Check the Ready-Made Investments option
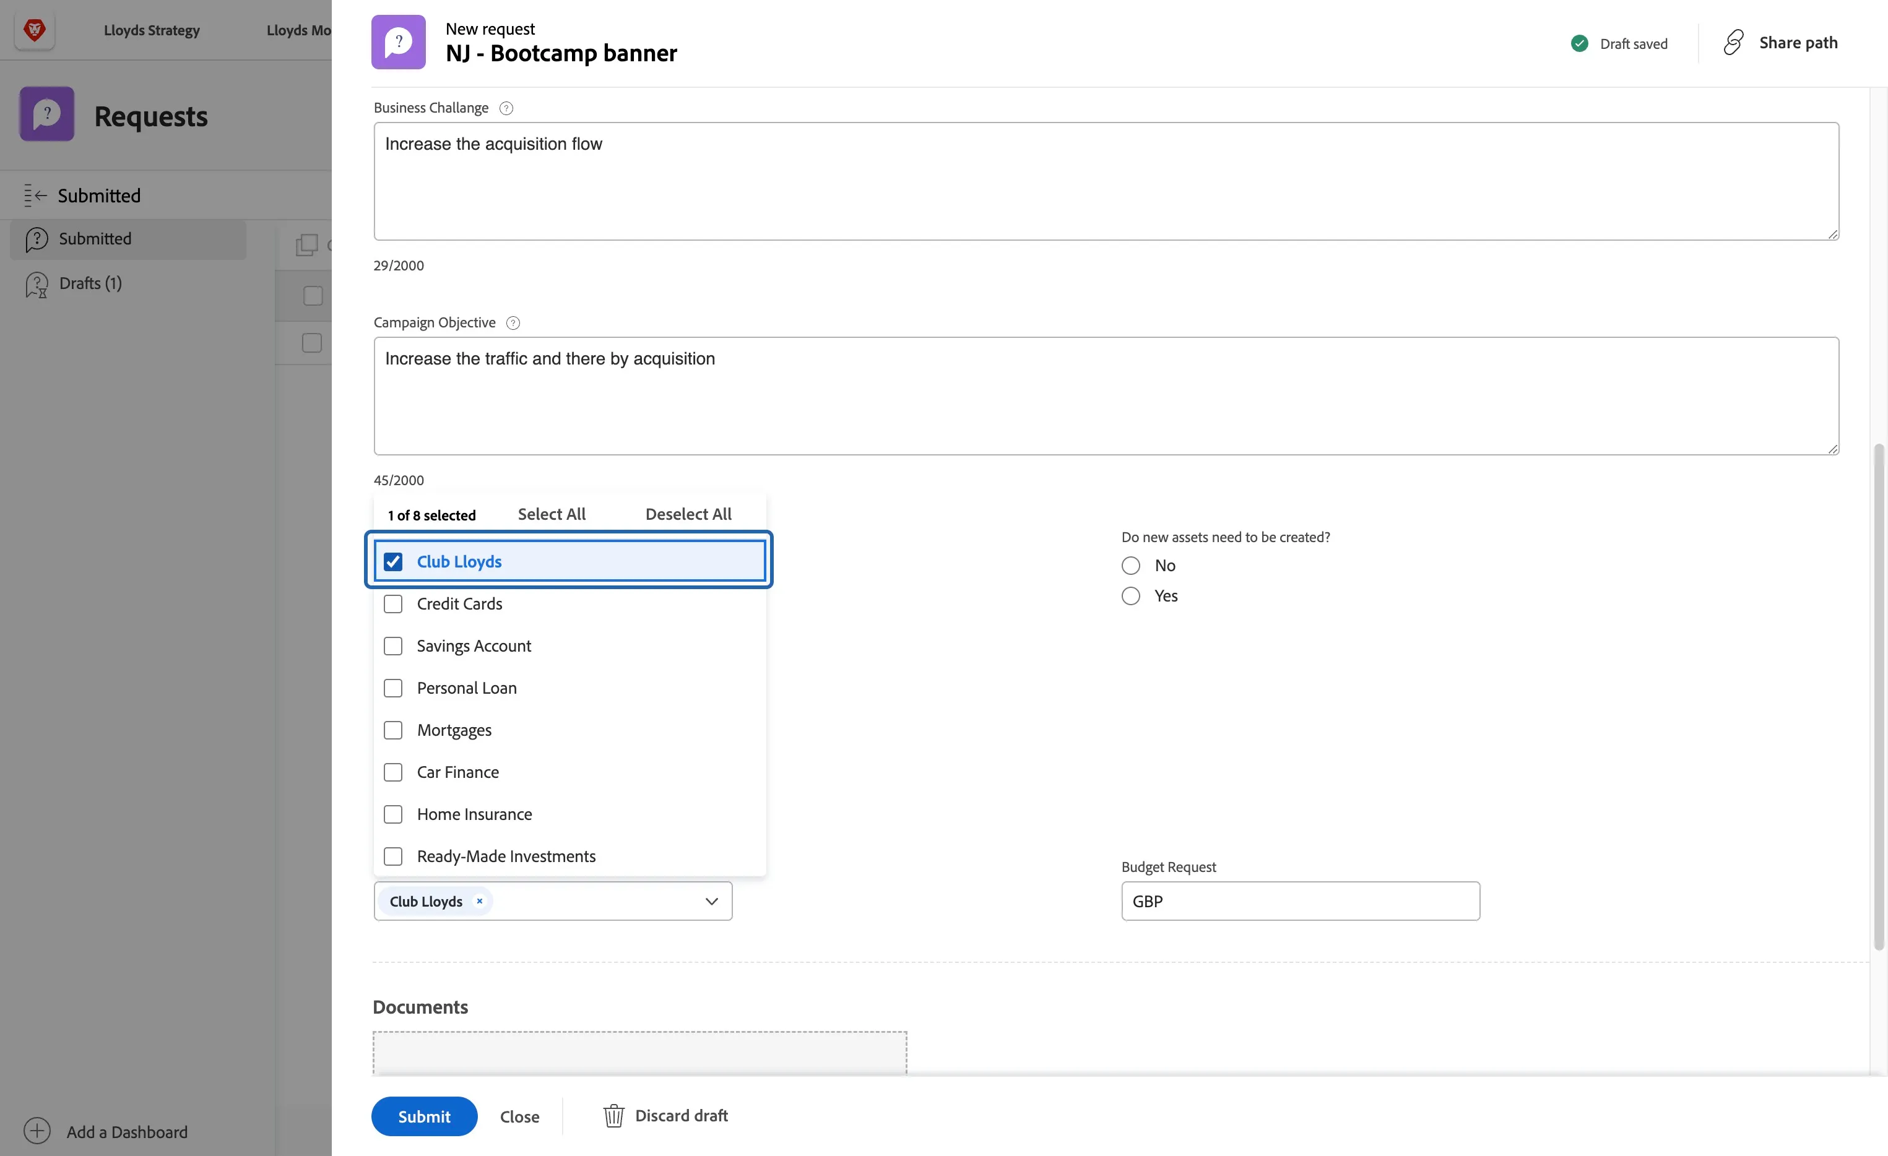 [x=393, y=856]
